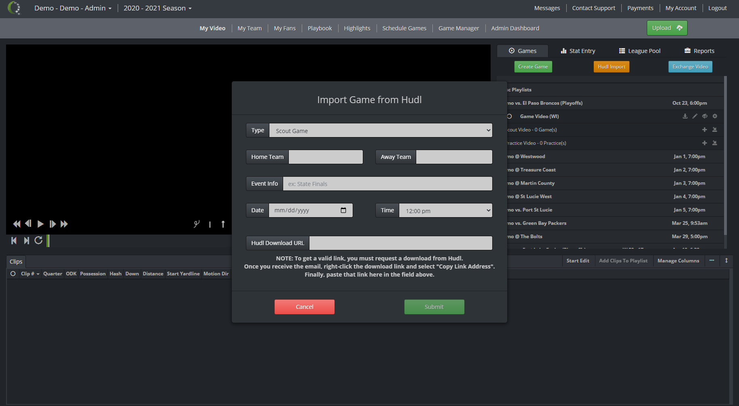Click the Start Edit button
Screen dimensions: 739x406
click(578, 261)
